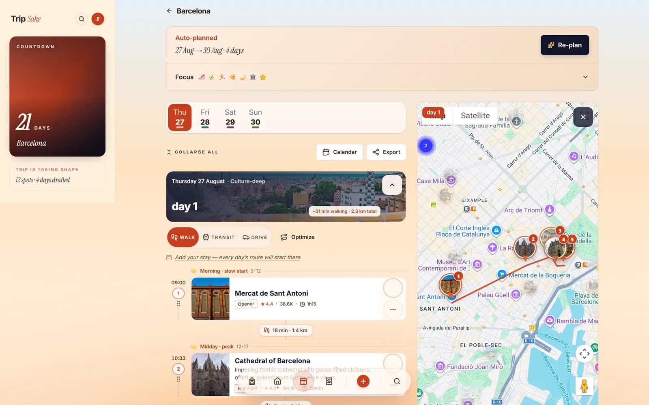Collapse the day 1 card chevron
Screen dimensions: 649x405
tap(392, 185)
